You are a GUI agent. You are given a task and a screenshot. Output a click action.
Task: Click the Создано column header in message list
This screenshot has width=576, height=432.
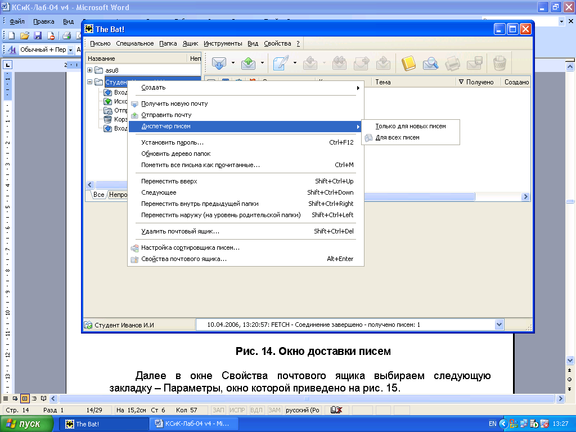coord(516,82)
